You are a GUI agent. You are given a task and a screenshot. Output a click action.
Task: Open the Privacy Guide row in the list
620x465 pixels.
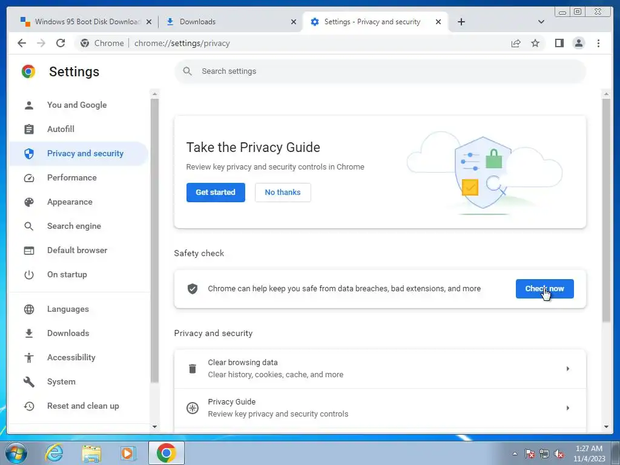point(380,408)
